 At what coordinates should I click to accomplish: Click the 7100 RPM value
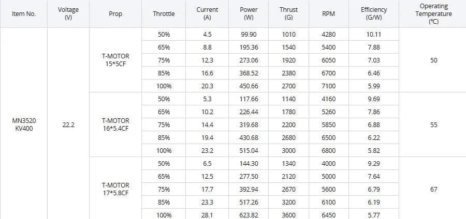click(x=328, y=86)
